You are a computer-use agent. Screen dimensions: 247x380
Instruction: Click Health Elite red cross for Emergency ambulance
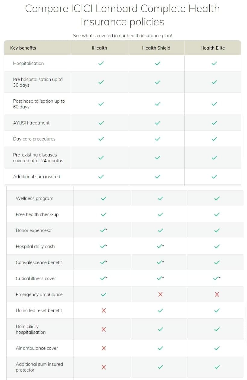(x=217, y=295)
